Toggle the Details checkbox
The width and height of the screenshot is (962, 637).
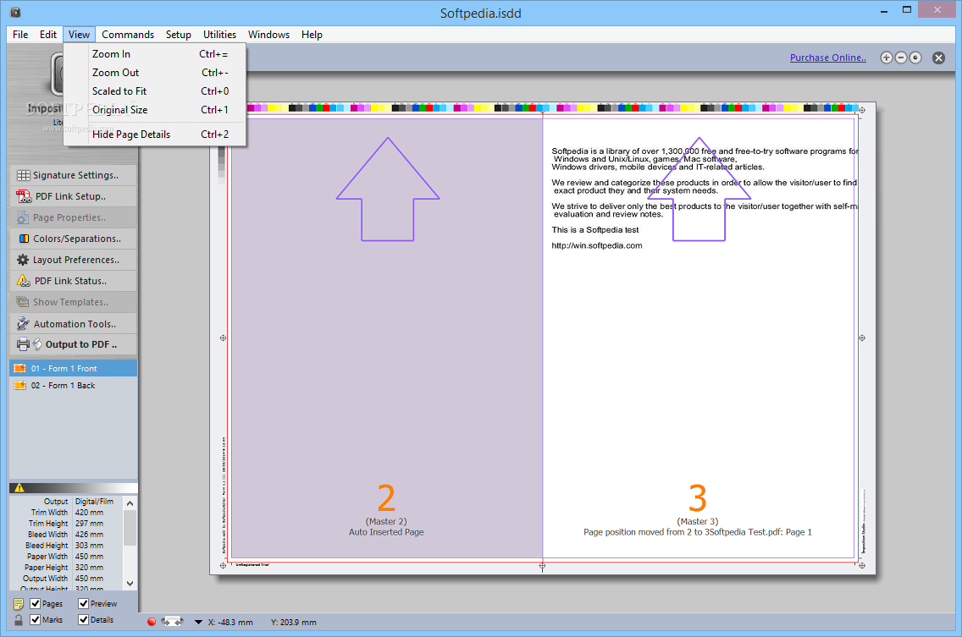tap(84, 620)
